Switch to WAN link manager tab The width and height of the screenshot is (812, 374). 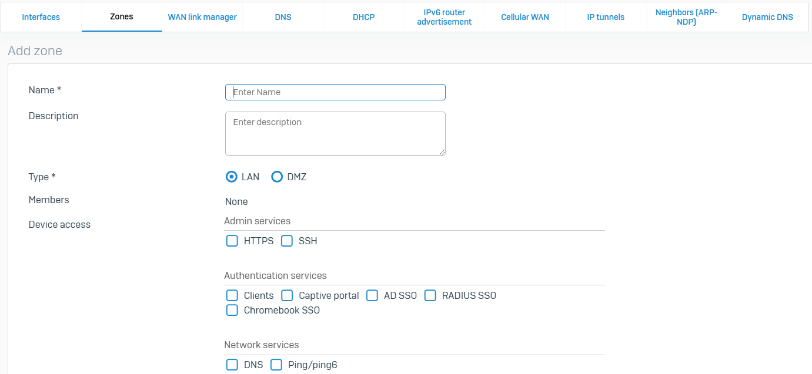[x=202, y=17]
